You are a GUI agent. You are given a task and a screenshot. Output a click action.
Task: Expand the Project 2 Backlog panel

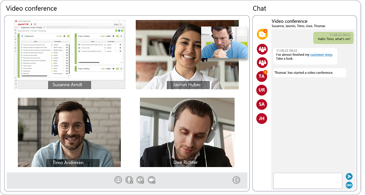pyautogui.click(x=76, y=68)
